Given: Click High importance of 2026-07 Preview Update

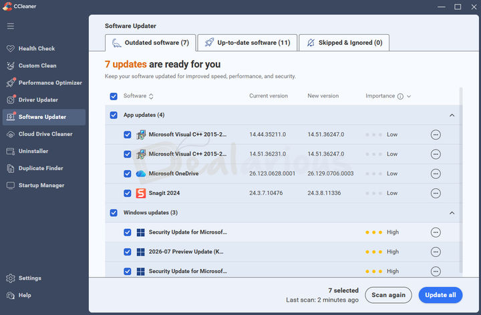Looking at the screenshot, I should pos(382,252).
